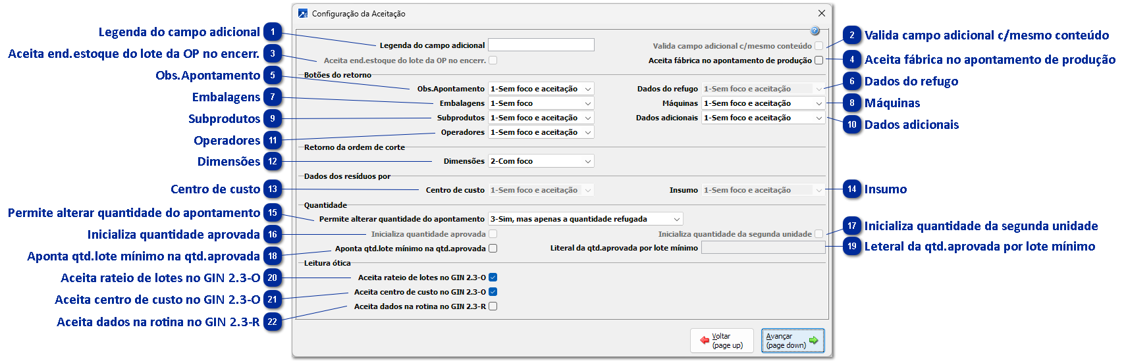Uncheck Aceita rateio de lotes no GIN 2.3-O
1126x363 pixels.
pyautogui.click(x=493, y=278)
